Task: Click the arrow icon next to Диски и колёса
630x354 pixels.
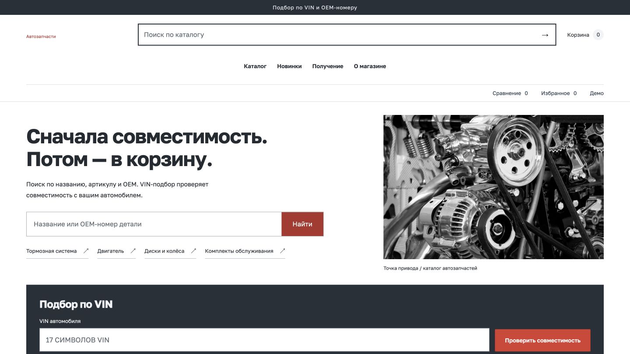Action: click(x=193, y=251)
